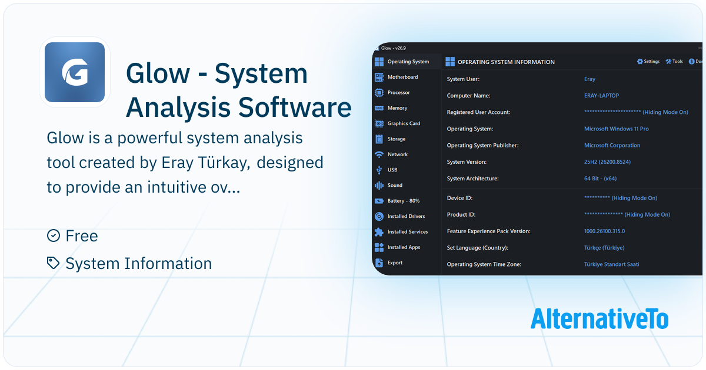Image resolution: width=706 pixels, height=370 pixels.
Task: Click the Glow - v26.9 window title
Action: [394, 48]
